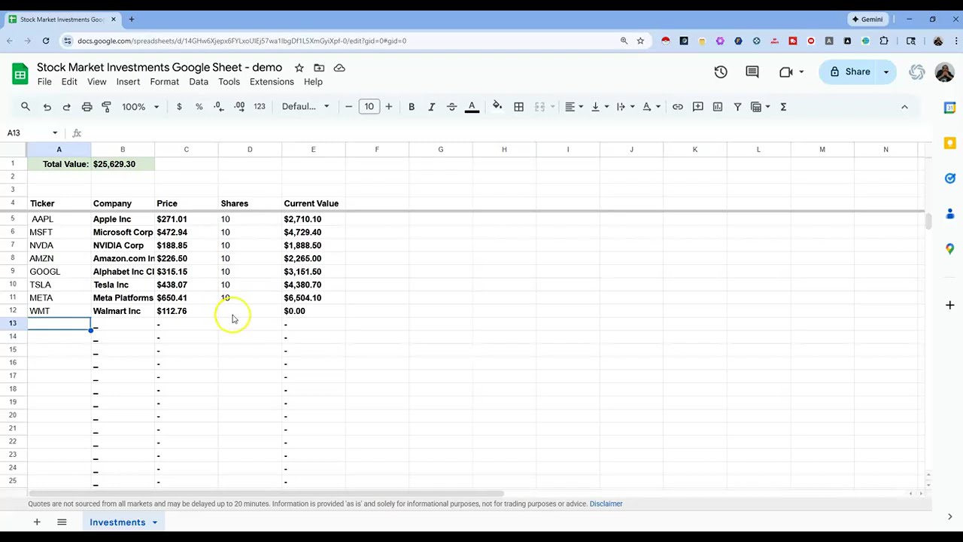Viewport: 963px width, 542px height.
Task: Decrease decimal places
Action: (218, 107)
